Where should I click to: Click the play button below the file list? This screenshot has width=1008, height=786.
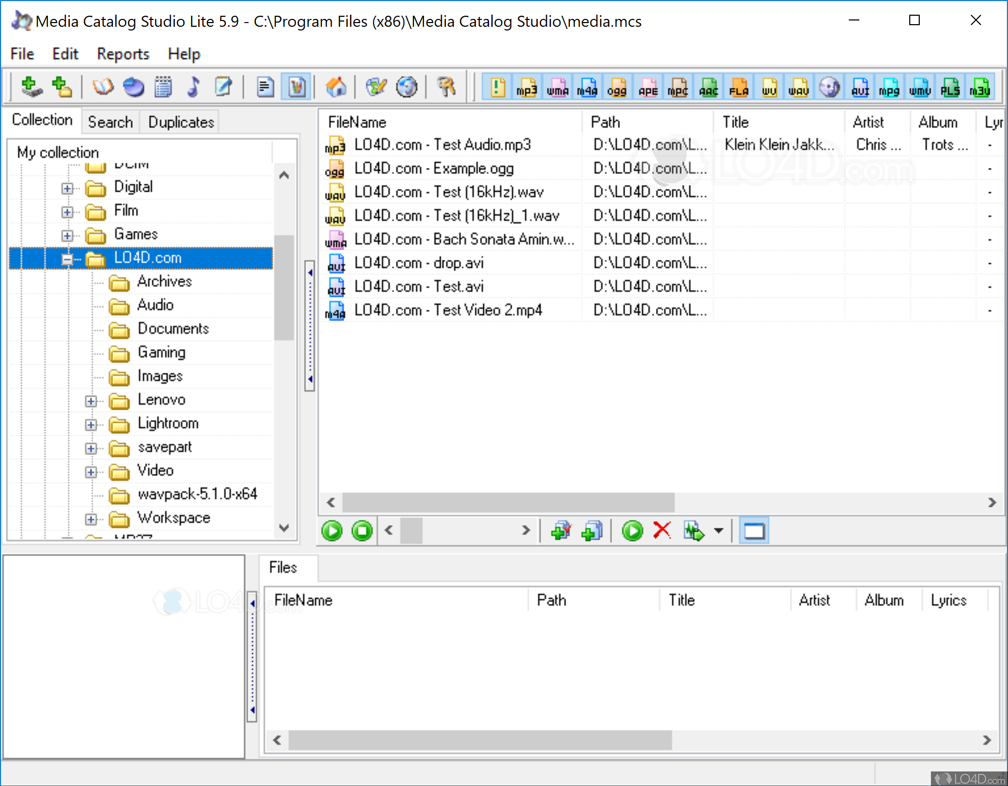click(331, 531)
